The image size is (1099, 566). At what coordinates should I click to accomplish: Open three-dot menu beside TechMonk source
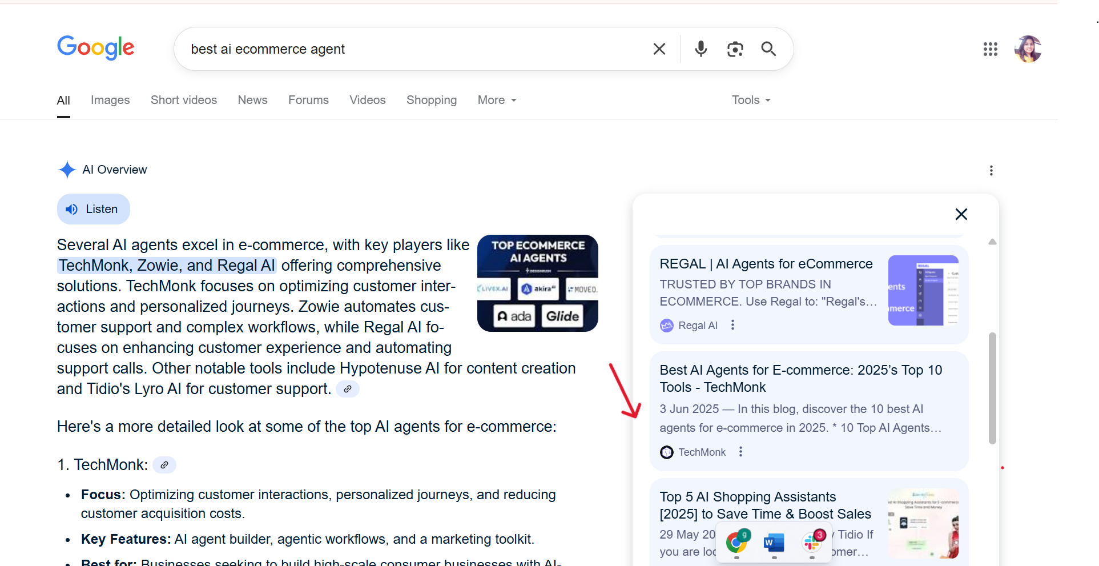[740, 452]
